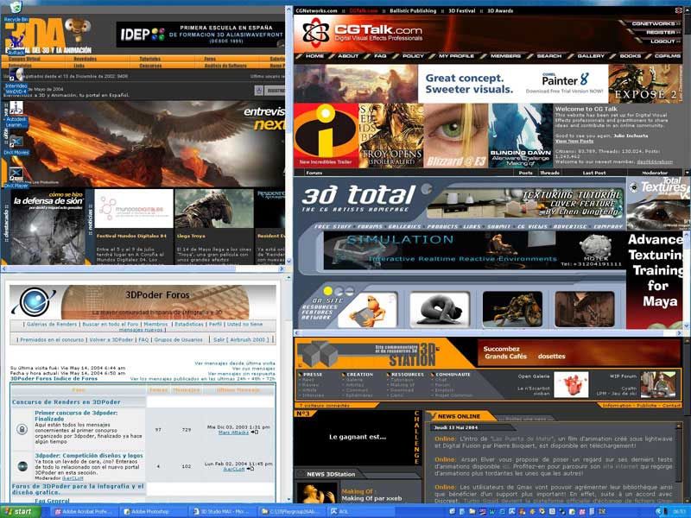Viewport: 691px width, 518px height.
Task: Open Blinding Dawn Alienware Challenge thumbnail
Action: tap(521, 136)
